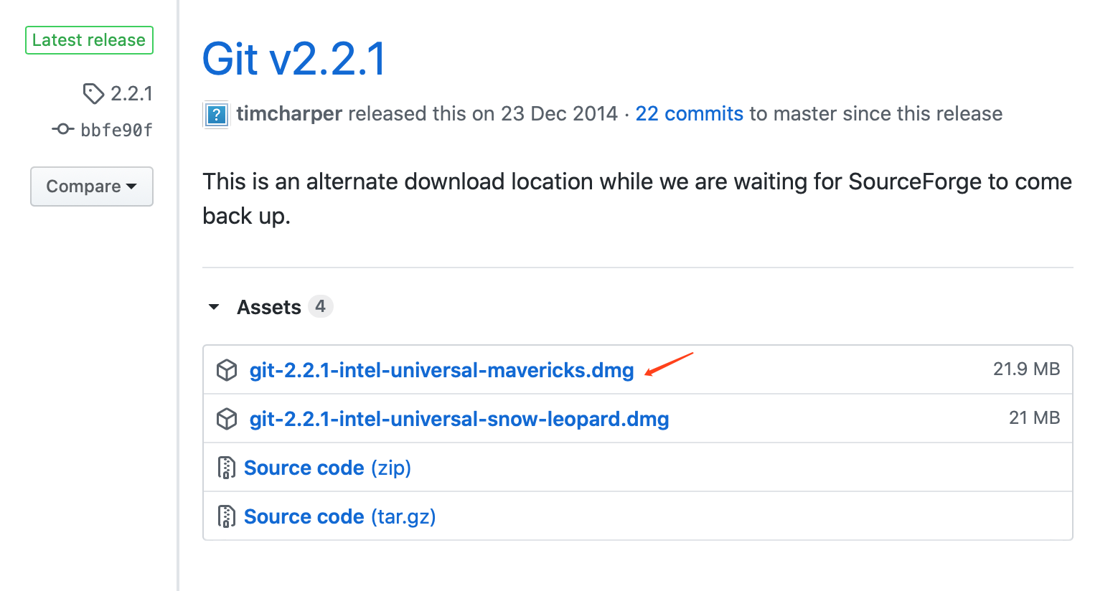Click the commit icon beside bbfe90f
Image resolution: width=1118 pixels, height=591 pixels.
pyautogui.click(x=63, y=129)
